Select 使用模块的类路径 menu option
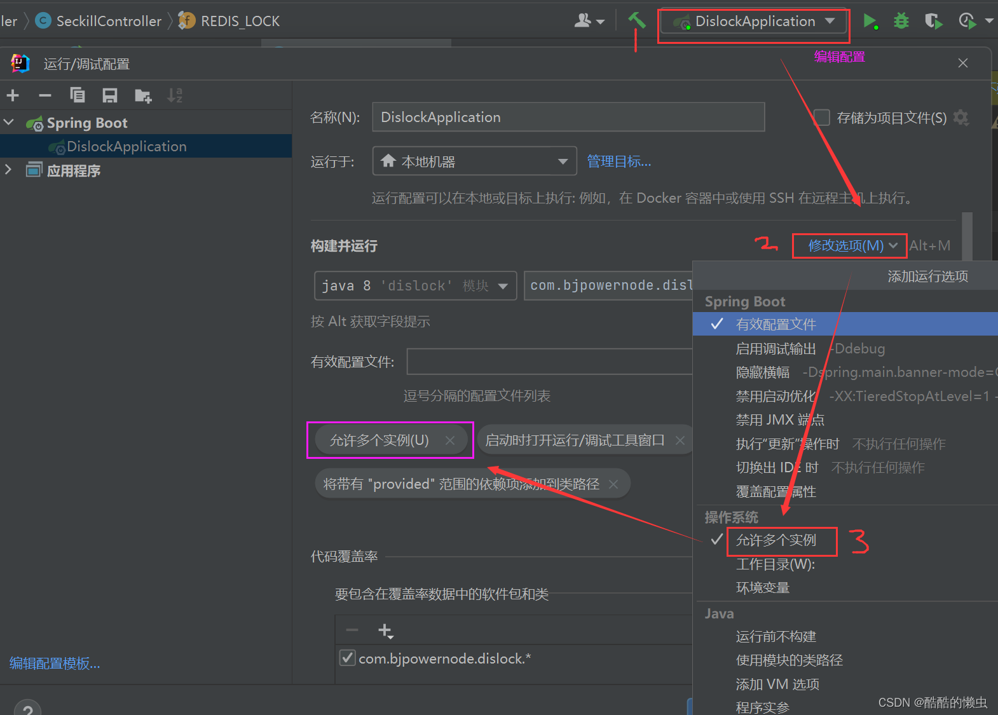Image resolution: width=998 pixels, height=715 pixels. 845,660
